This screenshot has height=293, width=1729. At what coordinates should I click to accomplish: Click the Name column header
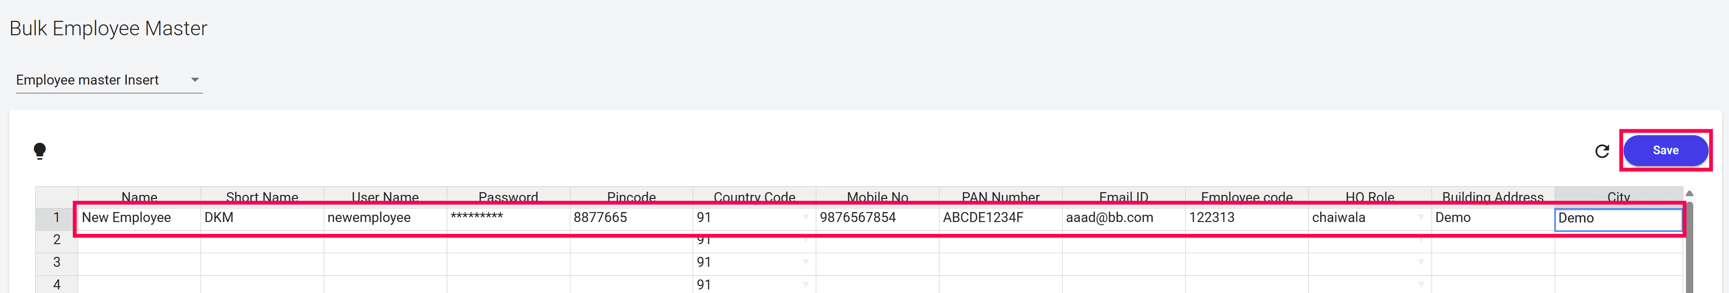[x=139, y=196]
